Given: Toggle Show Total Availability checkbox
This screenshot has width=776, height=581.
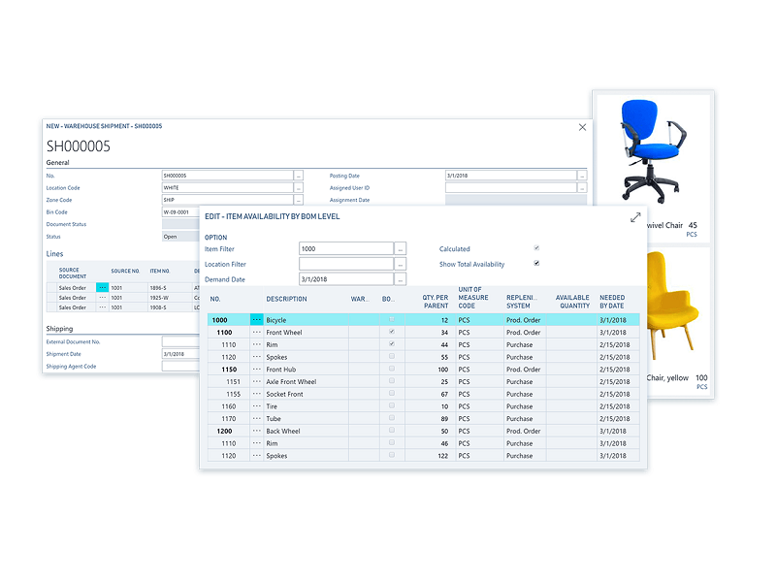Looking at the screenshot, I should 536,263.
